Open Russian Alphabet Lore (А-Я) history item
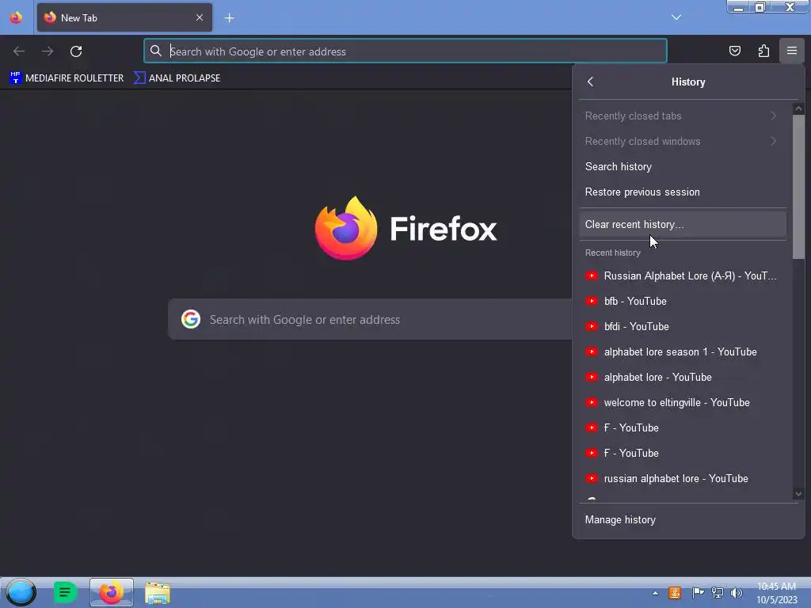 (x=682, y=275)
